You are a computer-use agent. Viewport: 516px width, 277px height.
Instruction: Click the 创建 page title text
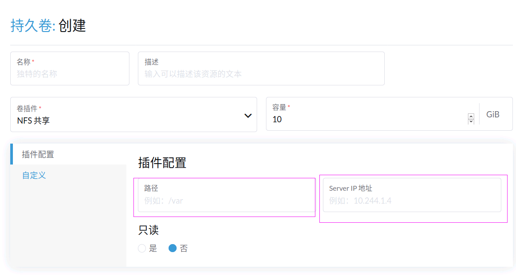72,26
